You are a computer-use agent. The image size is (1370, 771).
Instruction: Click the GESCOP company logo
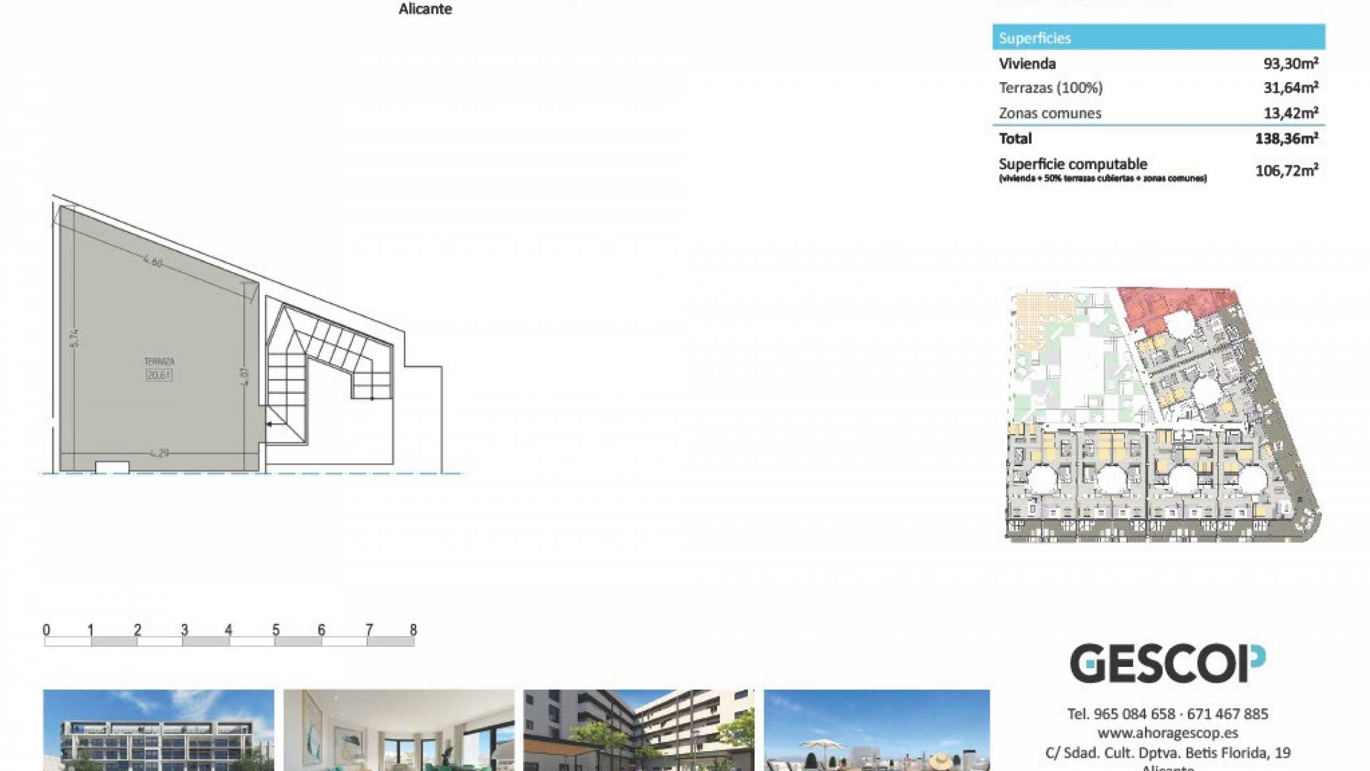1167,663
